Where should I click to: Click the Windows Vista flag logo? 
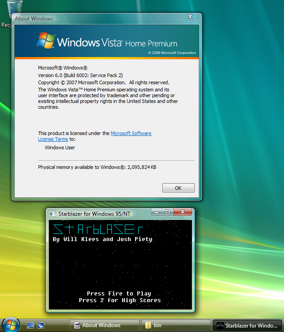tap(45, 41)
